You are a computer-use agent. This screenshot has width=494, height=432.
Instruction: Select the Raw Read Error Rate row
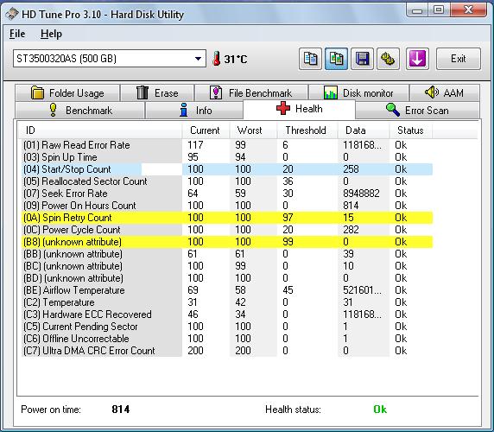click(227, 145)
